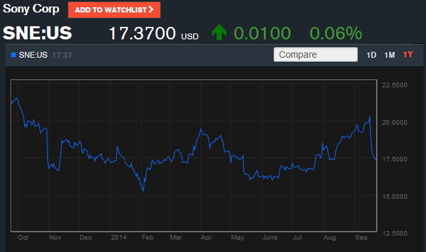
Task: Switch chart to 1D range
Action: click(371, 55)
